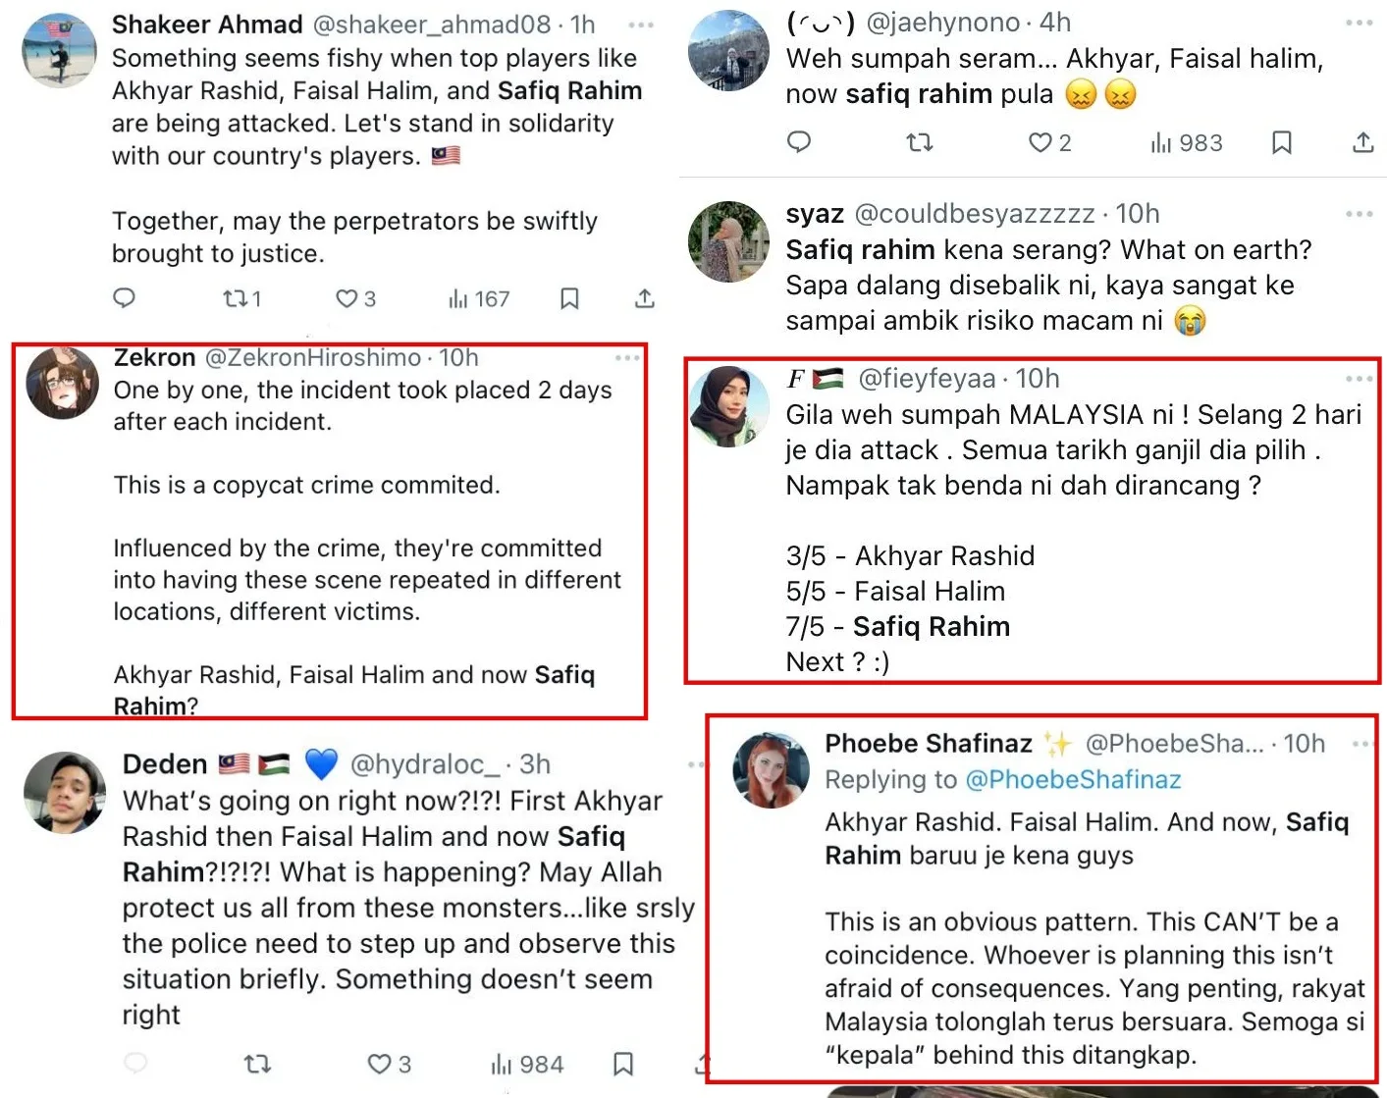
Task: Retweet Deden's tweet
Action: coord(257,1064)
